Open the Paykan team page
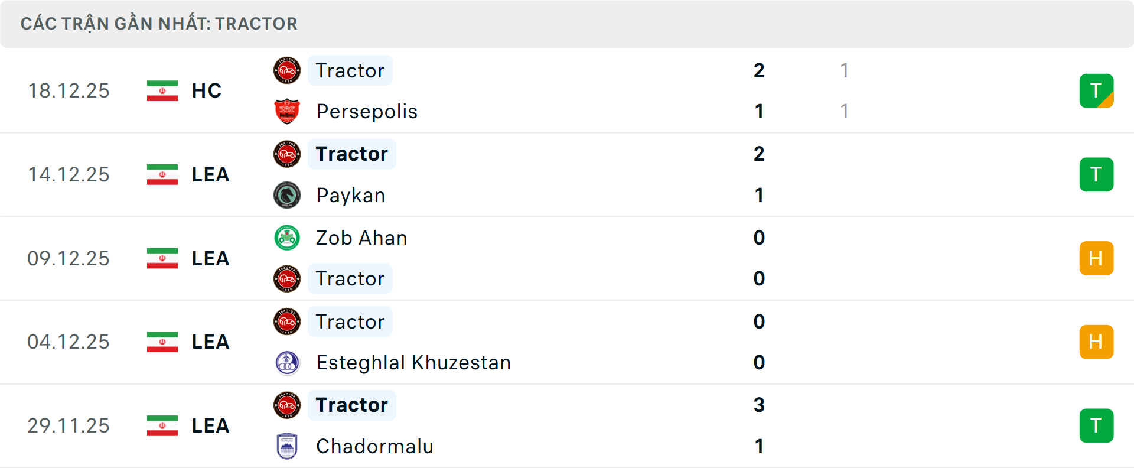The width and height of the screenshot is (1134, 468). [x=351, y=196]
